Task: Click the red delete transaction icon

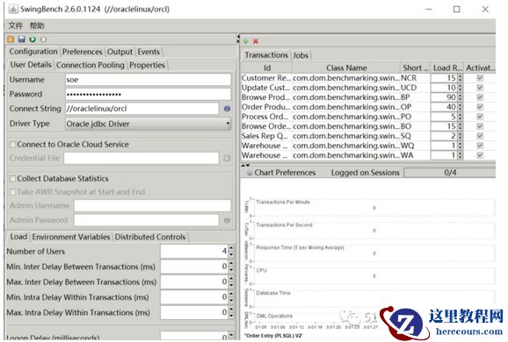Action: (x=256, y=41)
